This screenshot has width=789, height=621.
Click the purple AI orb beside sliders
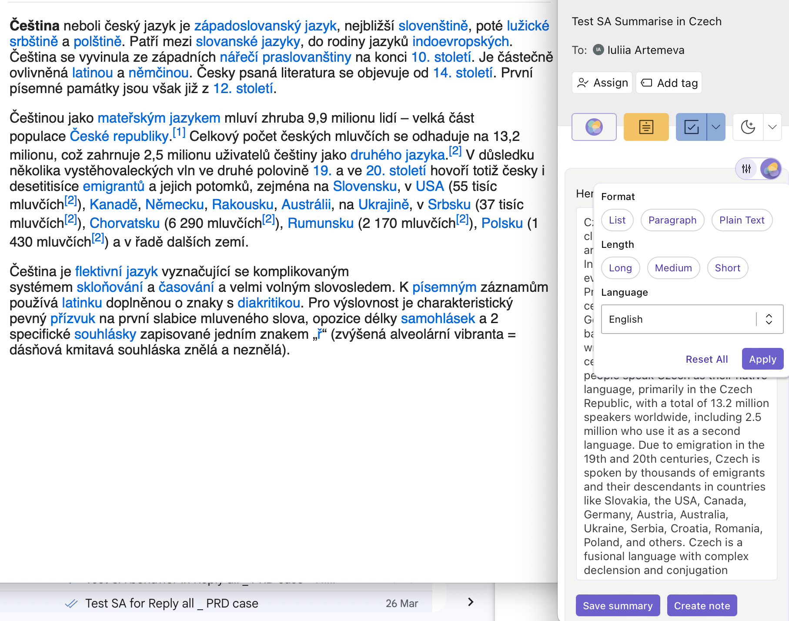click(771, 169)
